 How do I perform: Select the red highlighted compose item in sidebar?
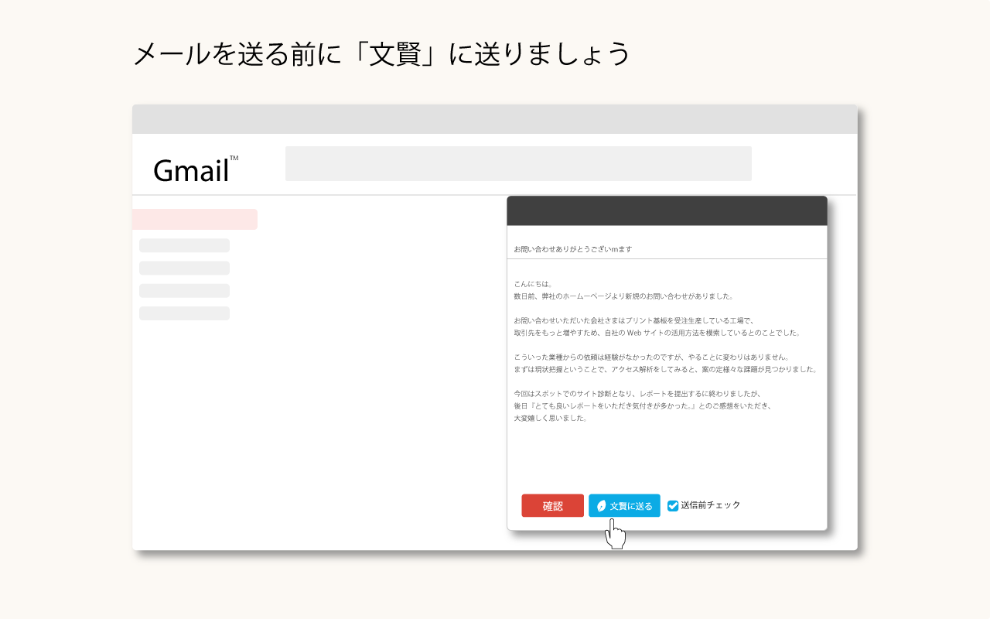tap(196, 219)
